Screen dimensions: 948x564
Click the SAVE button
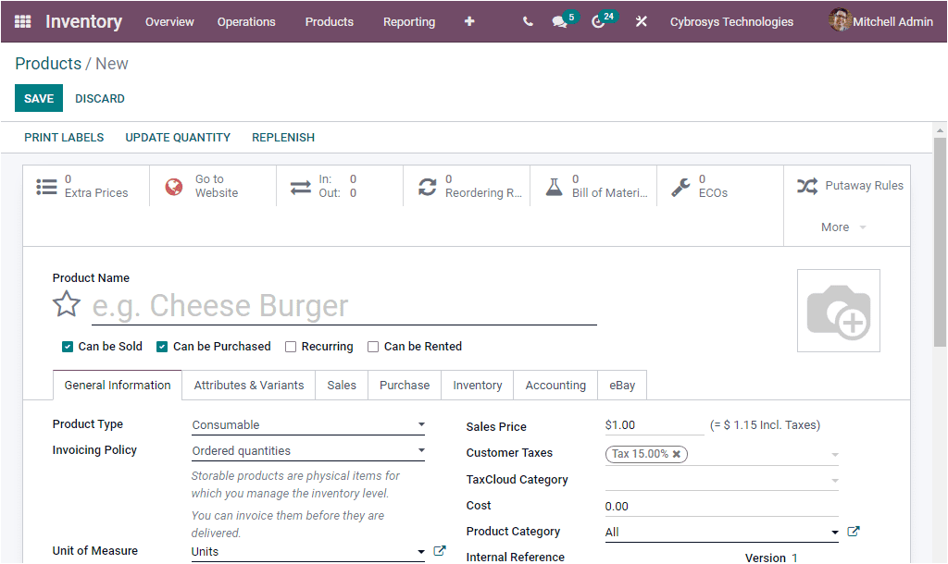pos(38,98)
